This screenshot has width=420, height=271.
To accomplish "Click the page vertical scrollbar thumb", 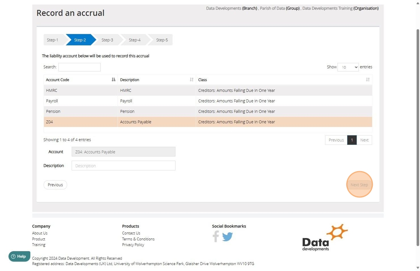I will 418,137.
